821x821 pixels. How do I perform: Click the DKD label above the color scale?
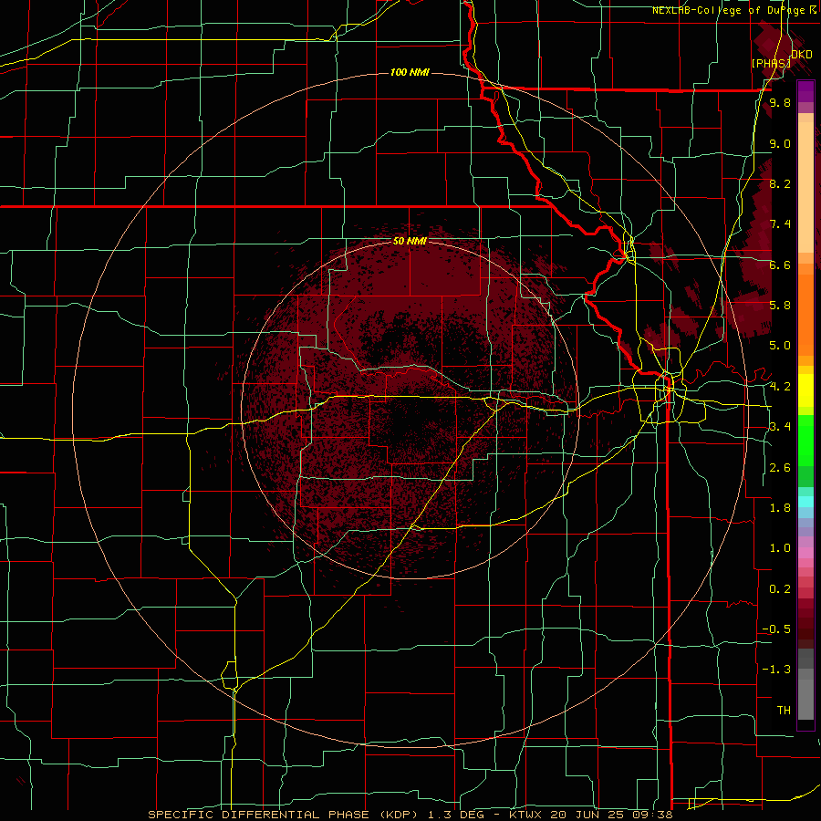(x=801, y=55)
